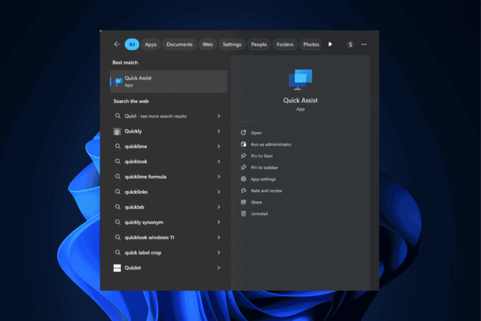Expand arrow beside quicklook
This screenshot has width=481, height=321.
219,162
